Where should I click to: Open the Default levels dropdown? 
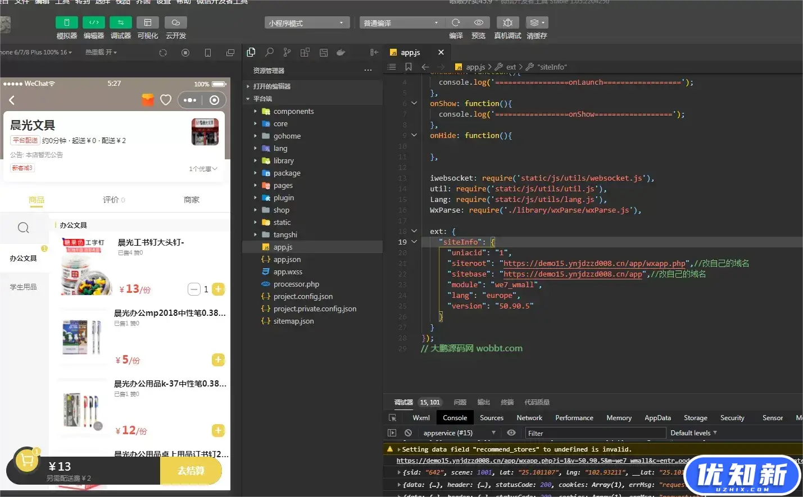coord(693,433)
